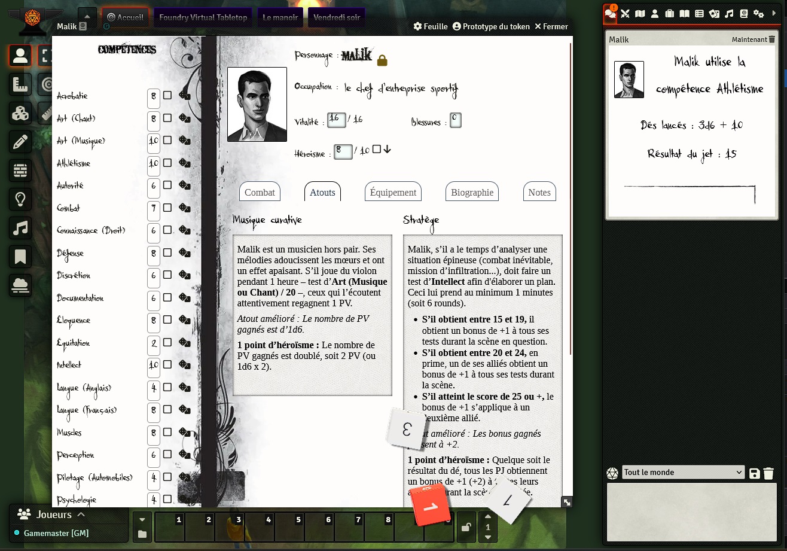Open the 'Le manoir' scene
This screenshot has height=551, width=787.
[x=280, y=17]
